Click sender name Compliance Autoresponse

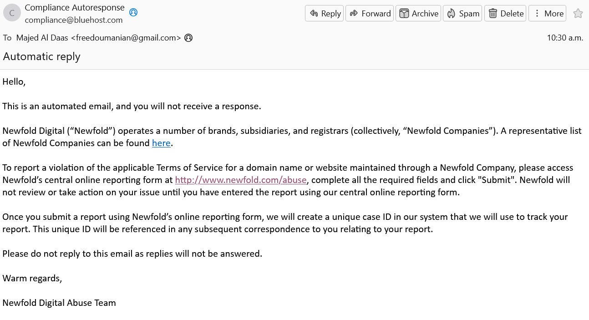75,8
